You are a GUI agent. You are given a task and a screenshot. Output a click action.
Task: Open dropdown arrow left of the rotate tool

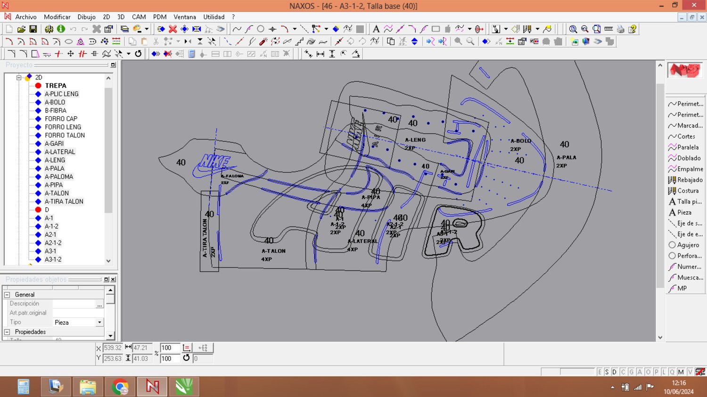click(129, 54)
